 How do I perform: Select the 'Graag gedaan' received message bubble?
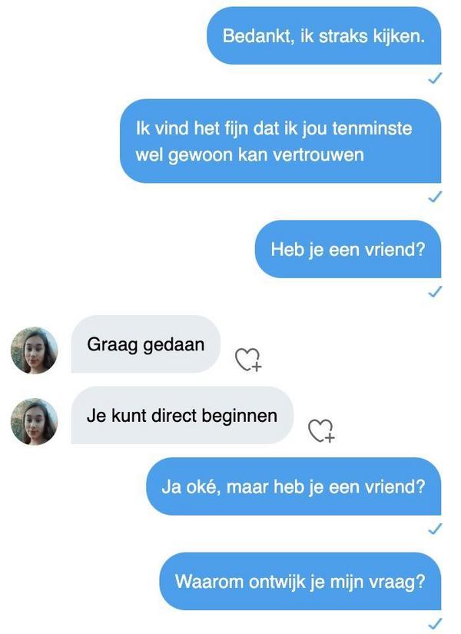tap(145, 344)
